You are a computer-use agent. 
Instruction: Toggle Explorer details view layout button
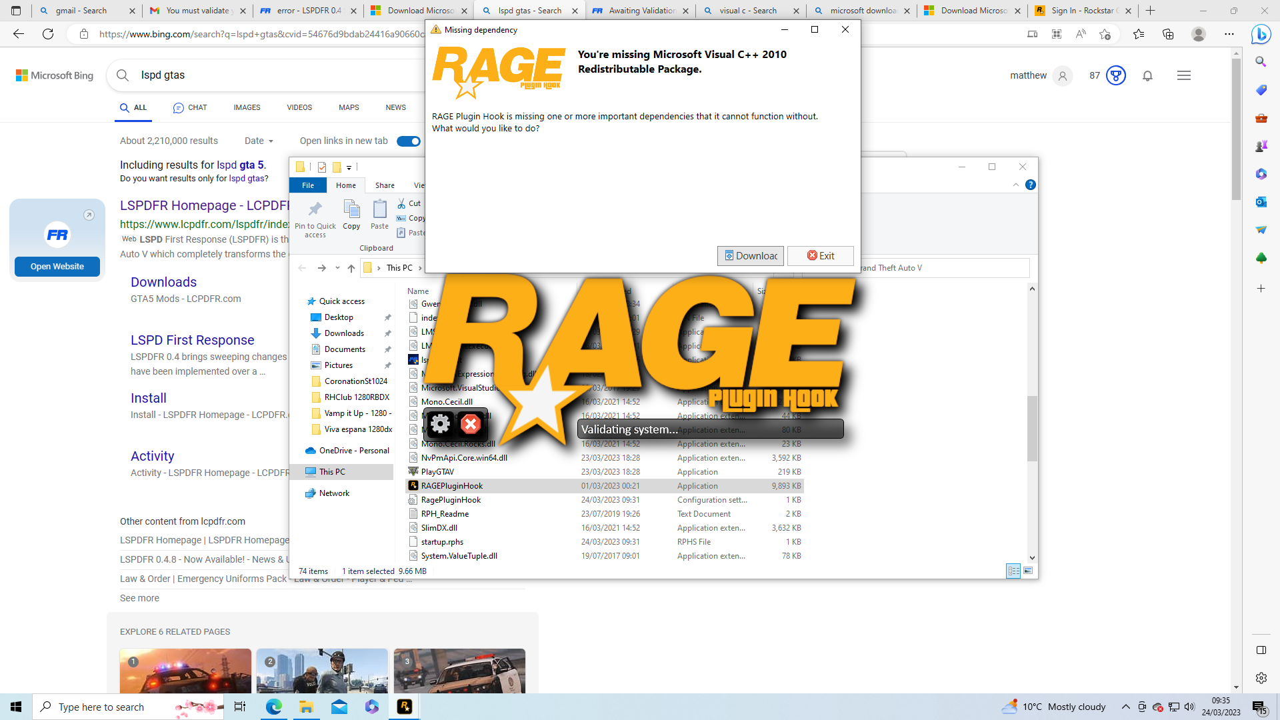click(x=1013, y=571)
